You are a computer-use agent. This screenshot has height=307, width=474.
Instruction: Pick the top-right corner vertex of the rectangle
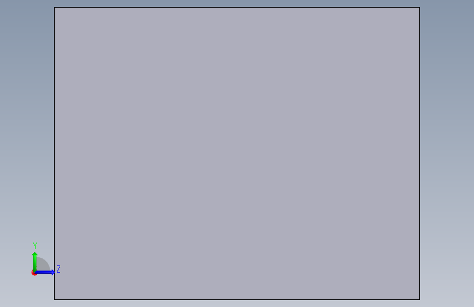tap(419, 7)
